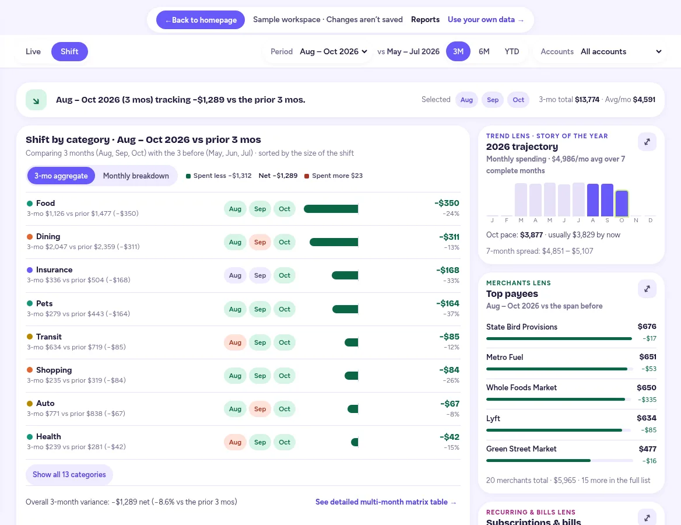Open the Reports menu item

(x=425, y=20)
